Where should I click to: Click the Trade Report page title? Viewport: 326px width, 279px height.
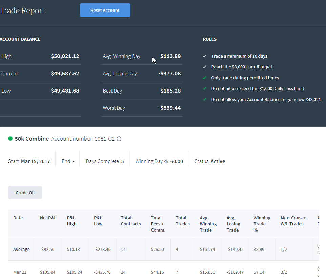coord(22,11)
